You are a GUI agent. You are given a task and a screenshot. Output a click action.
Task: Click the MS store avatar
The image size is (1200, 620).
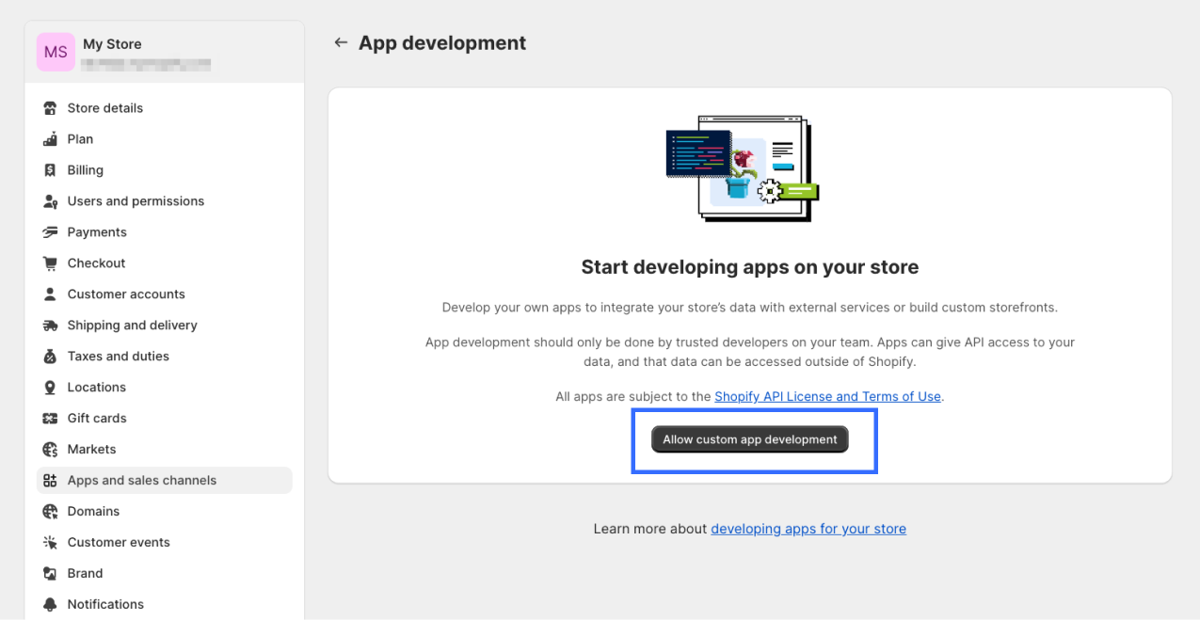[x=56, y=53]
